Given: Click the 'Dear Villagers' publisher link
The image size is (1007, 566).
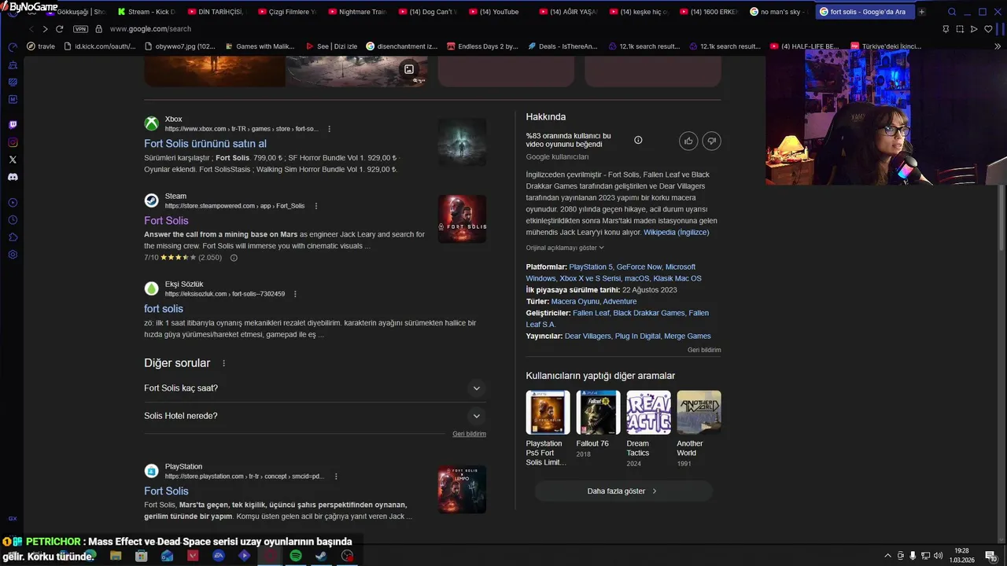Looking at the screenshot, I should (x=588, y=336).
